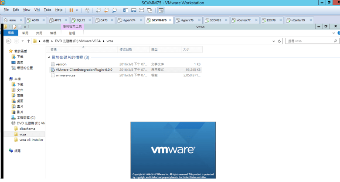Enter full screen mode via toolbar icon
This screenshot has height=182, width=340.
coord(142,10)
